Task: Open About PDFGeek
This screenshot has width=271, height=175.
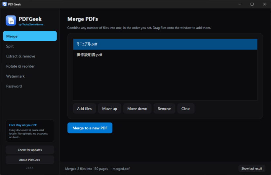Action: coord(30,160)
